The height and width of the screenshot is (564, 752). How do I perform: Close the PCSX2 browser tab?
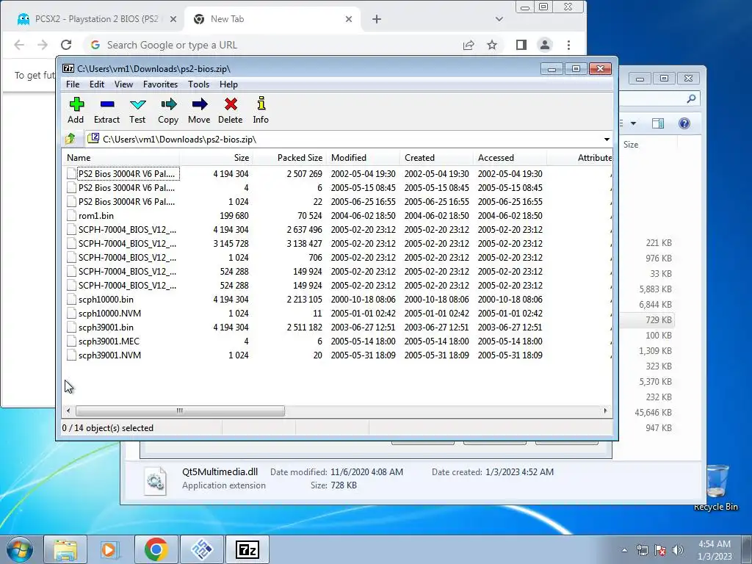click(x=173, y=19)
